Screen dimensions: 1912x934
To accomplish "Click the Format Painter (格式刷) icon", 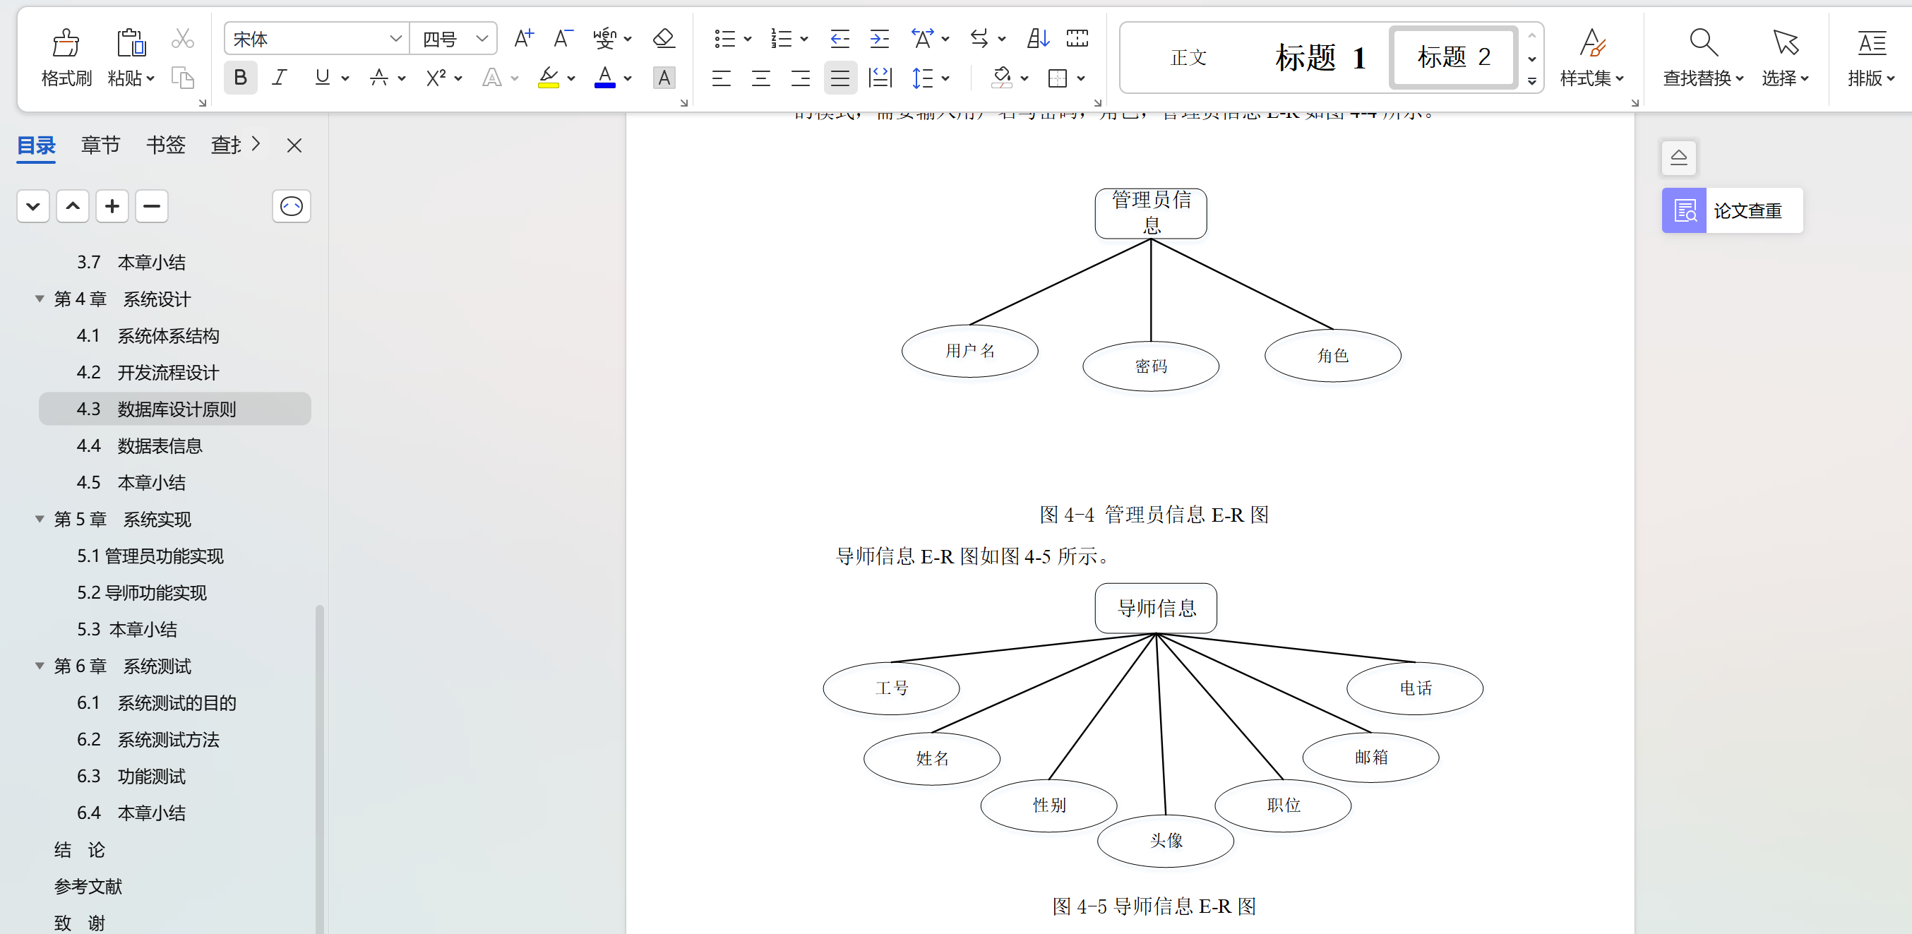I will 66,42.
